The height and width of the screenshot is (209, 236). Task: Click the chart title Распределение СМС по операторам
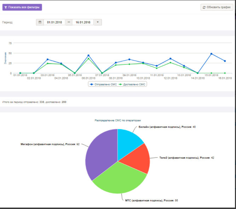click(x=117, y=120)
